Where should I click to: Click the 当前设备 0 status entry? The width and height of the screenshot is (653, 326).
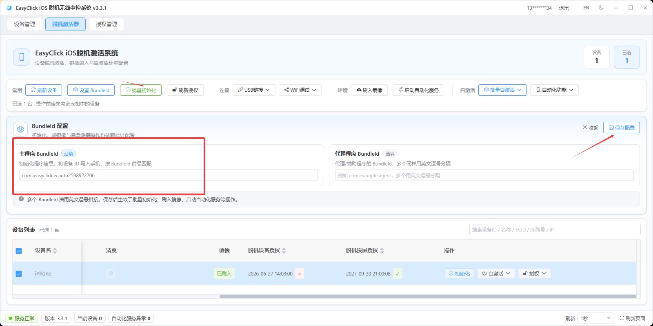pos(90,318)
